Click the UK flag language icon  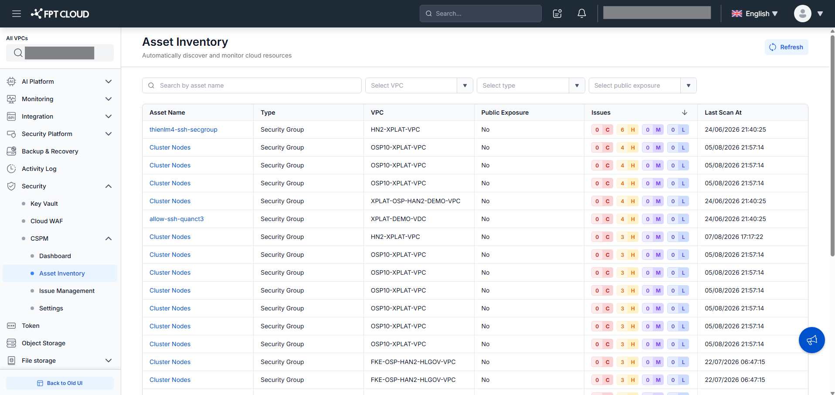tap(737, 14)
